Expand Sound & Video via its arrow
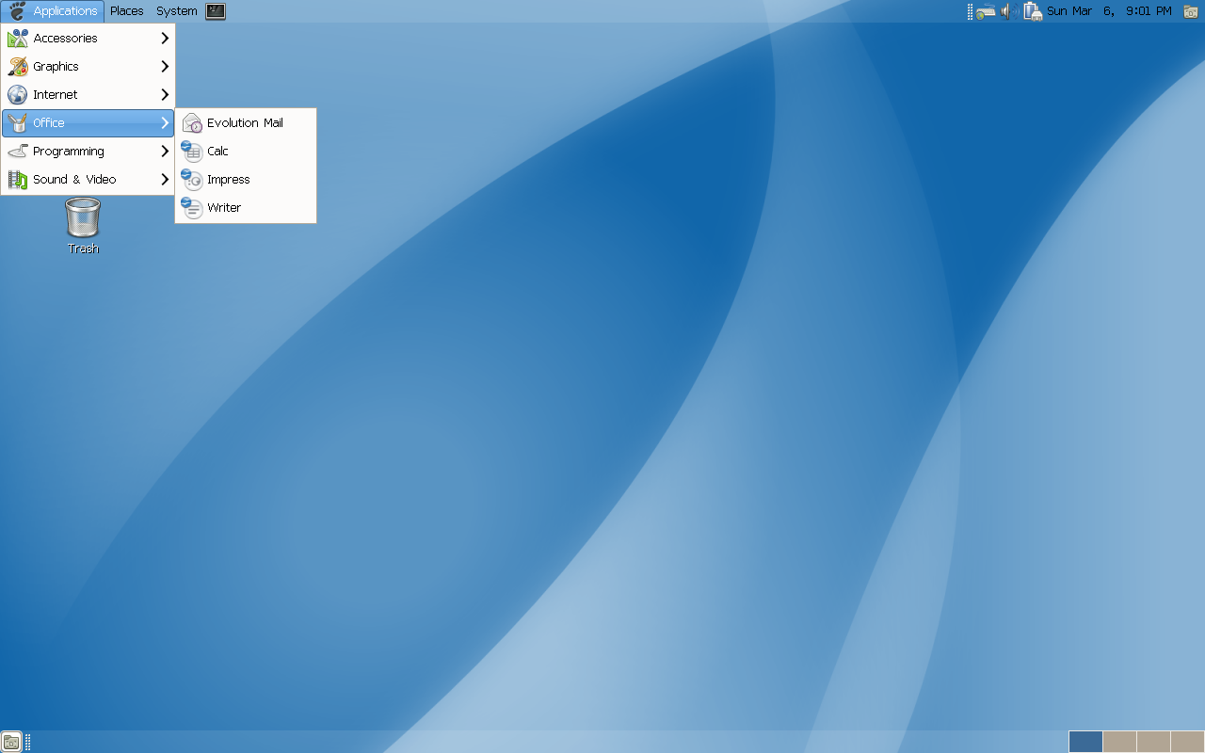Image resolution: width=1205 pixels, height=753 pixels. 165,180
